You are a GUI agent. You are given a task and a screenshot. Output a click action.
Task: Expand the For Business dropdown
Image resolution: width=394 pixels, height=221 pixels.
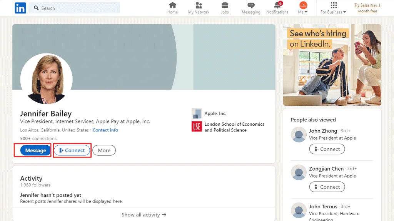[x=333, y=8]
